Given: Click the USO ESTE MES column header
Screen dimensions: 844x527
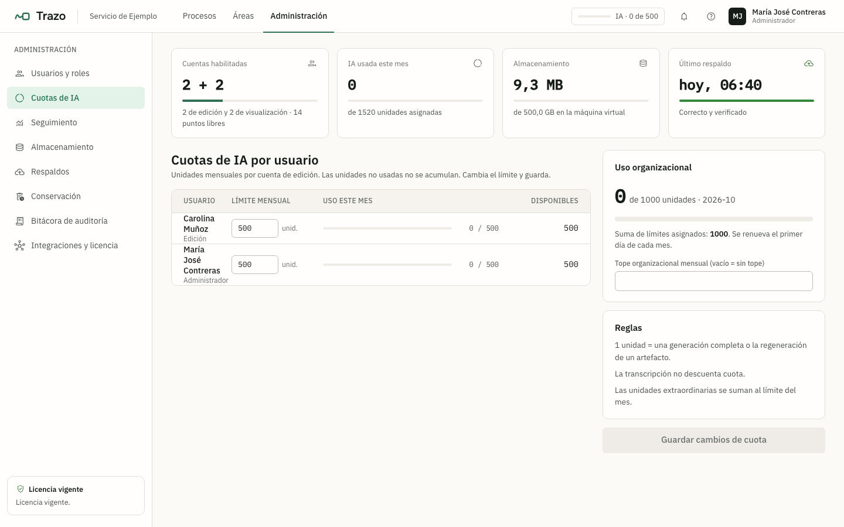Looking at the screenshot, I should [348, 201].
